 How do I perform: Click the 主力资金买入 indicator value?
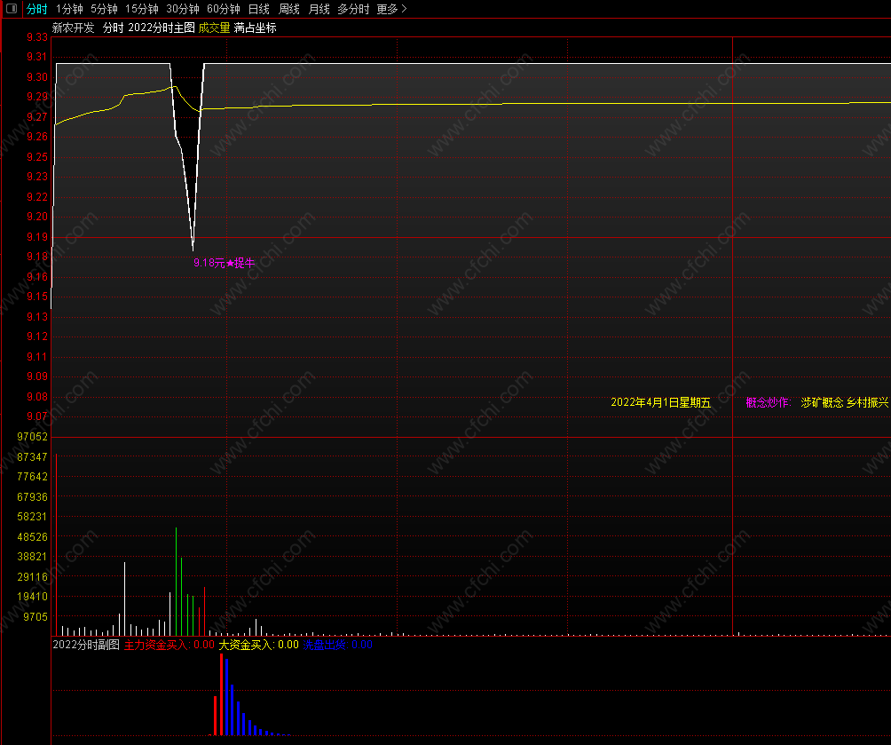(170, 645)
